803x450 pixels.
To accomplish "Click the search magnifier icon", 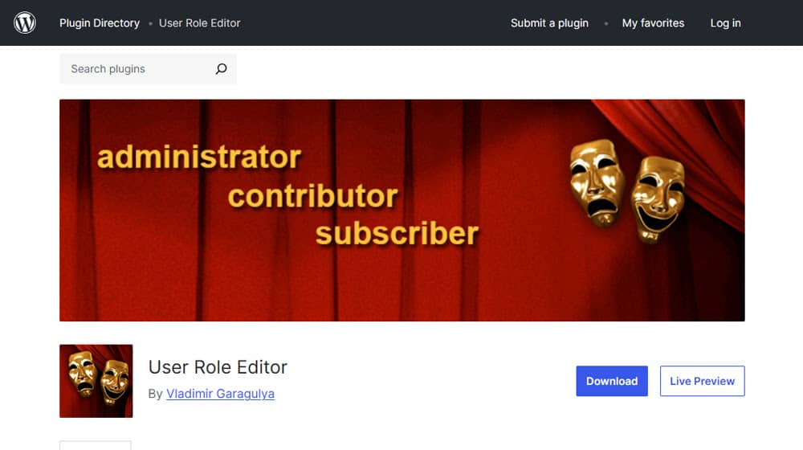I will coord(222,68).
